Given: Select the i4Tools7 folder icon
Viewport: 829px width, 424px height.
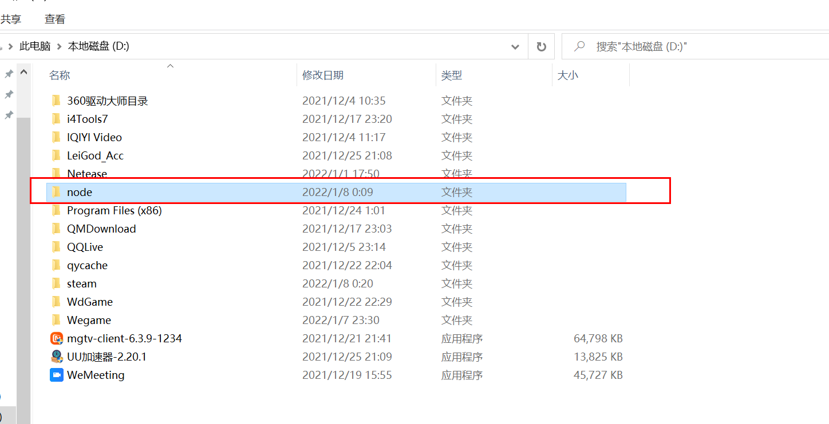Looking at the screenshot, I should click(56, 119).
